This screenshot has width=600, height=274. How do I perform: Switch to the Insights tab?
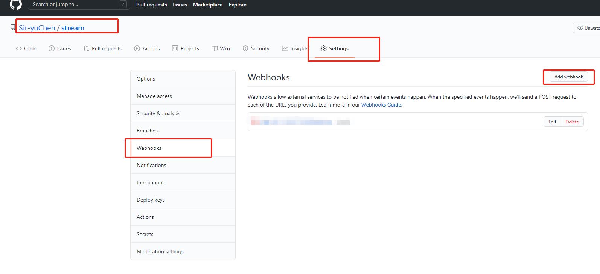tap(295, 48)
